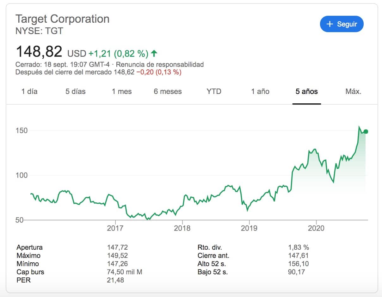Switch the chart to 1 año
Viewport: 382px width, 297px height.
point(260,92)
